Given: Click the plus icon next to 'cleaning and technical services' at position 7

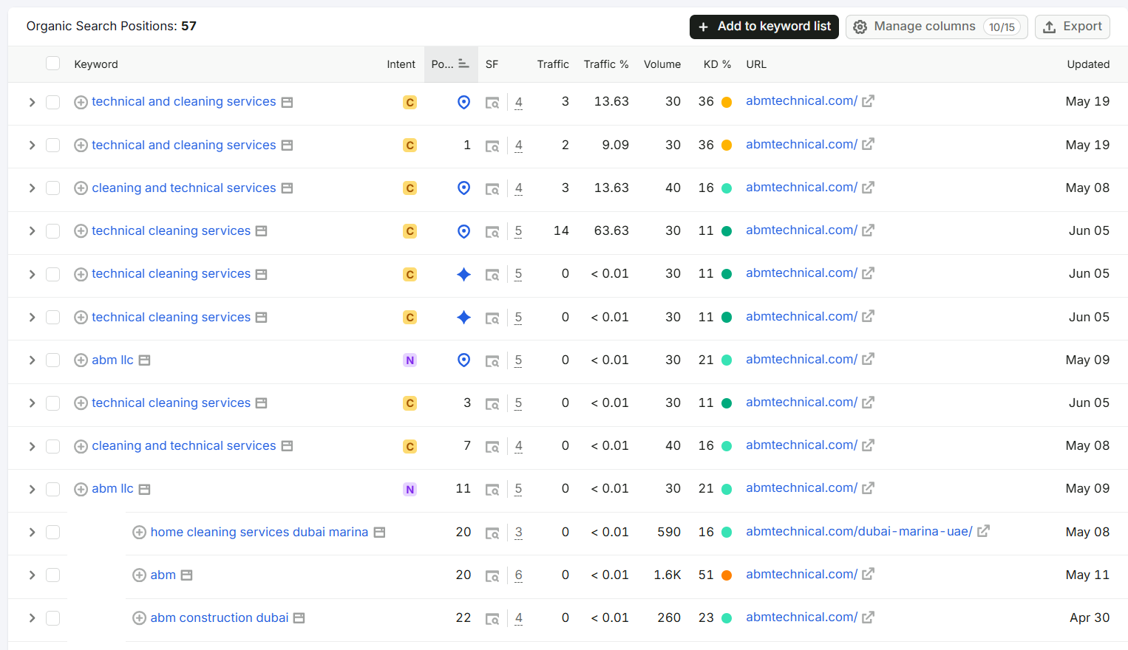Looking at the screenshot, I should point(81,446).
